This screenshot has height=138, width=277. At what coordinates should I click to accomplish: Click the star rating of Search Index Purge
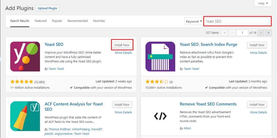pyautogui.click(x=157, y=82)
